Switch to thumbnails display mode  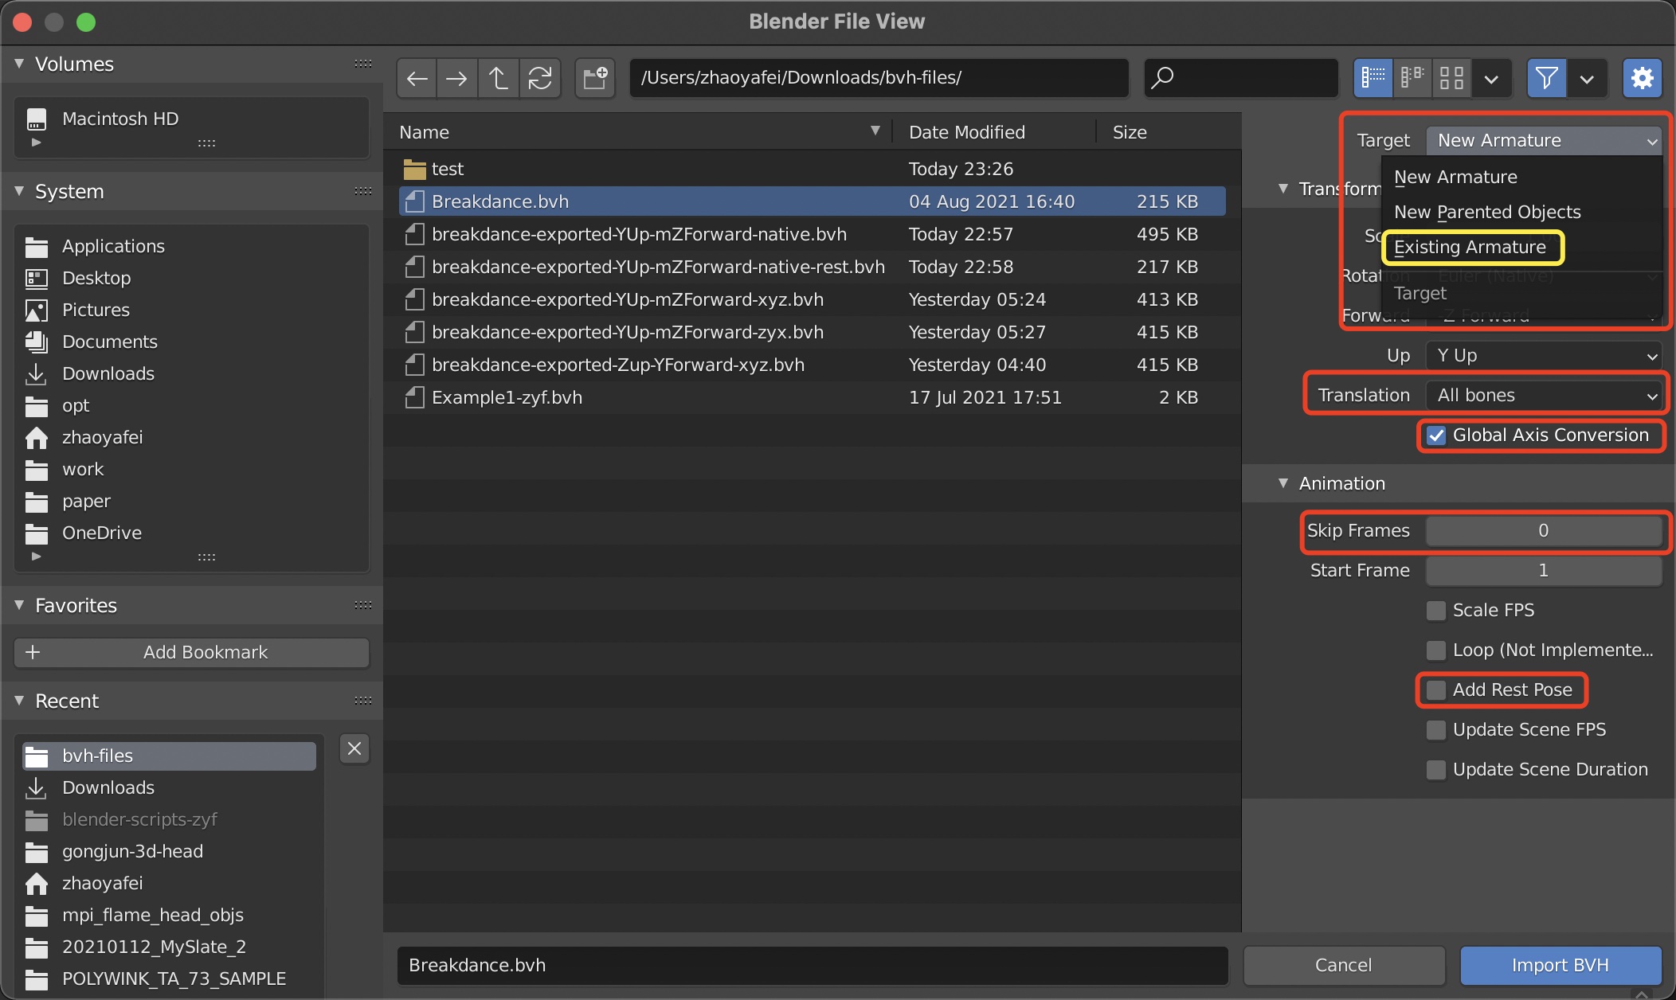click(x=1451, y=78)
